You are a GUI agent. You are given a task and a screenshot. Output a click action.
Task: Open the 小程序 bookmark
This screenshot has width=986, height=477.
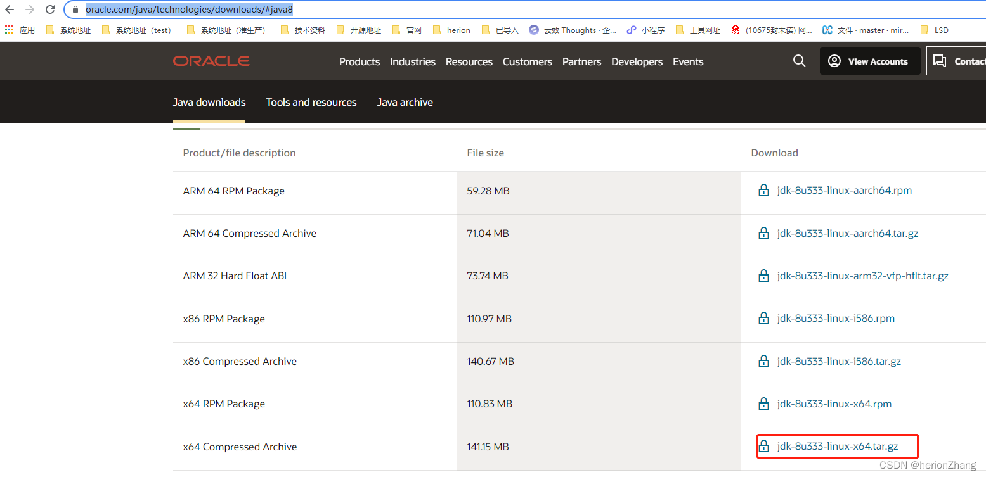click(x=645, y=30)
